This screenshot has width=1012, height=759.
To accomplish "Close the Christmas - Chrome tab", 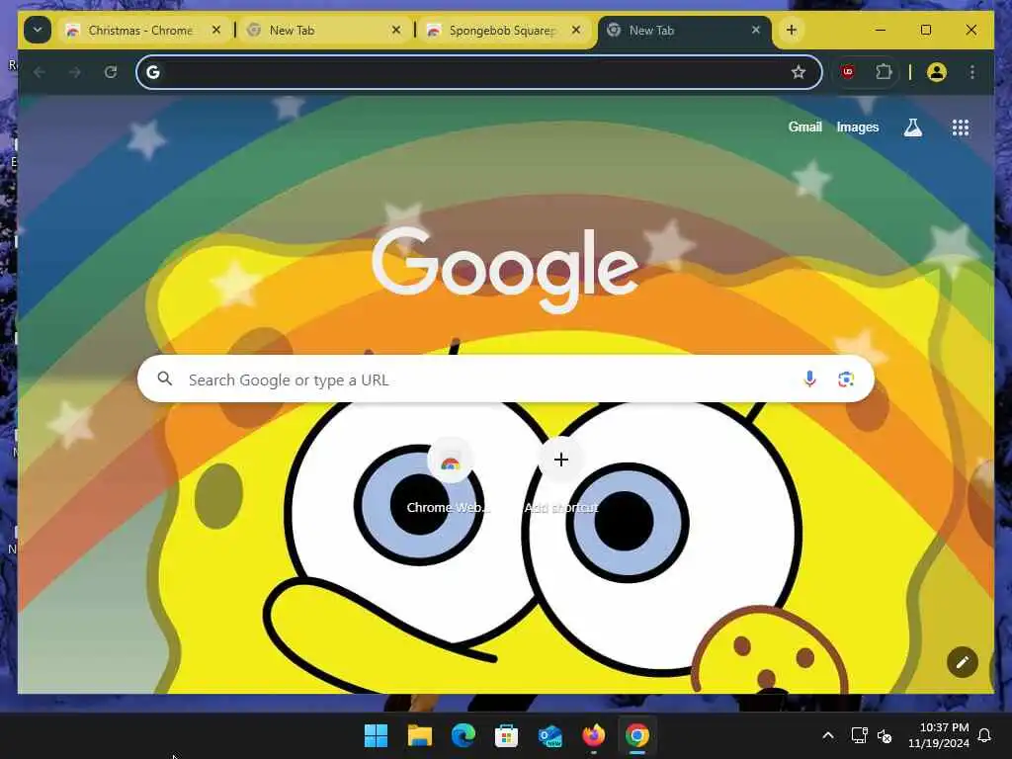I will coord(216,30).
